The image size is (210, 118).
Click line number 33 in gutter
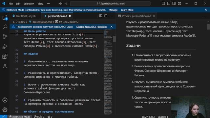click(x=17, y=61)
